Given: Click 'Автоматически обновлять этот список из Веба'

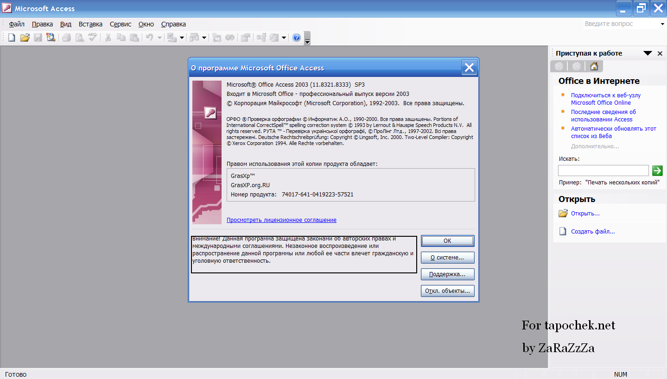Looking at the screenshot, I should pos(613,133).
